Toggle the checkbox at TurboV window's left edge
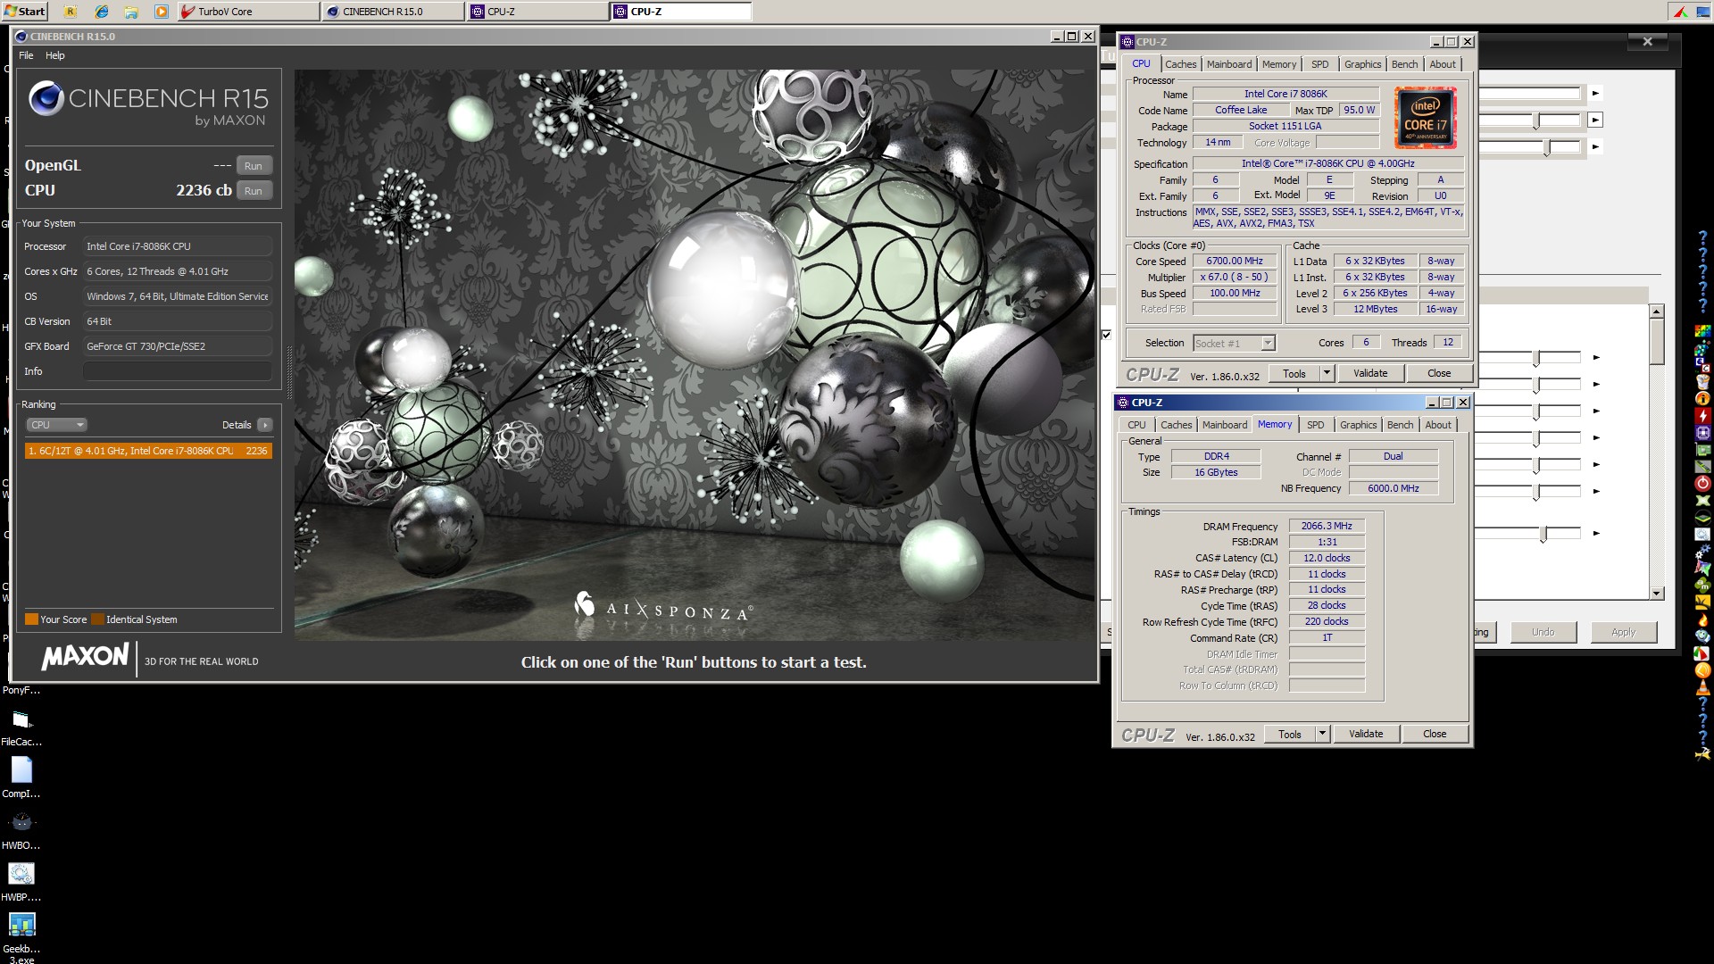The height and width of the screenshot is (964, 1714). (x=1106, y=335)
